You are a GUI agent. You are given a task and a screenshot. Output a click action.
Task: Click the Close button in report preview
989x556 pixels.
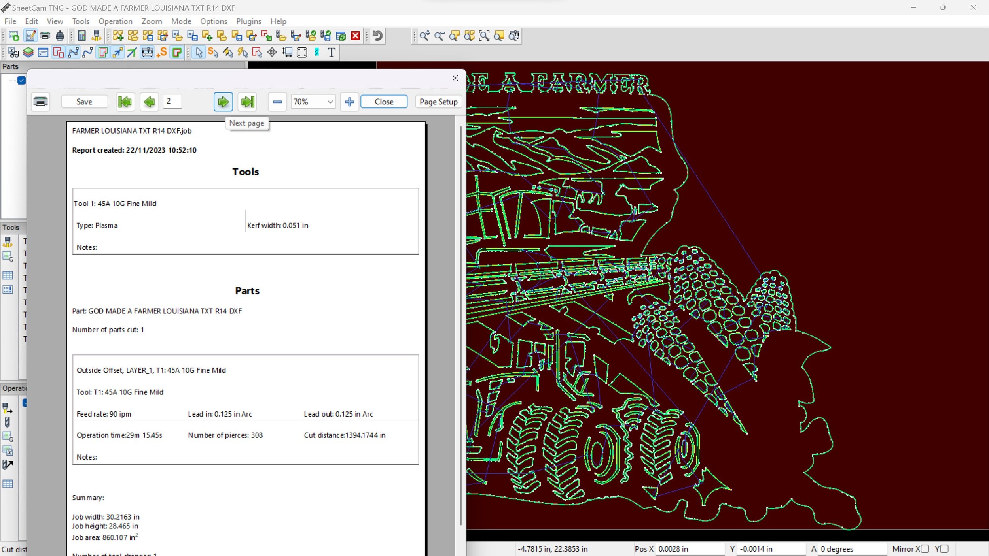coord(384,102)
